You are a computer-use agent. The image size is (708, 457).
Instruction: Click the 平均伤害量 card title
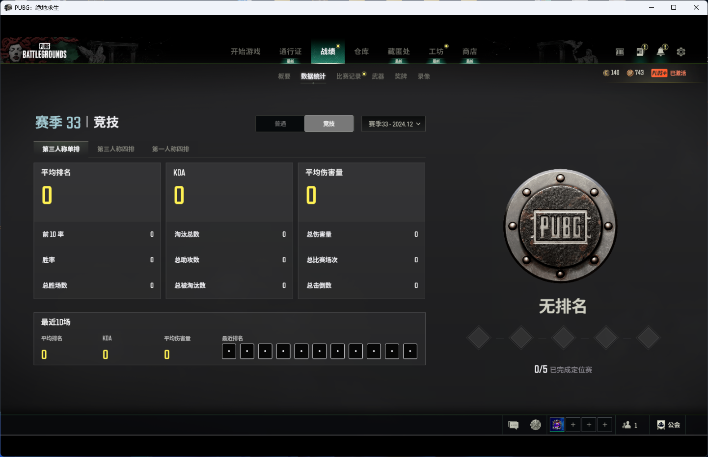[324, 173]
